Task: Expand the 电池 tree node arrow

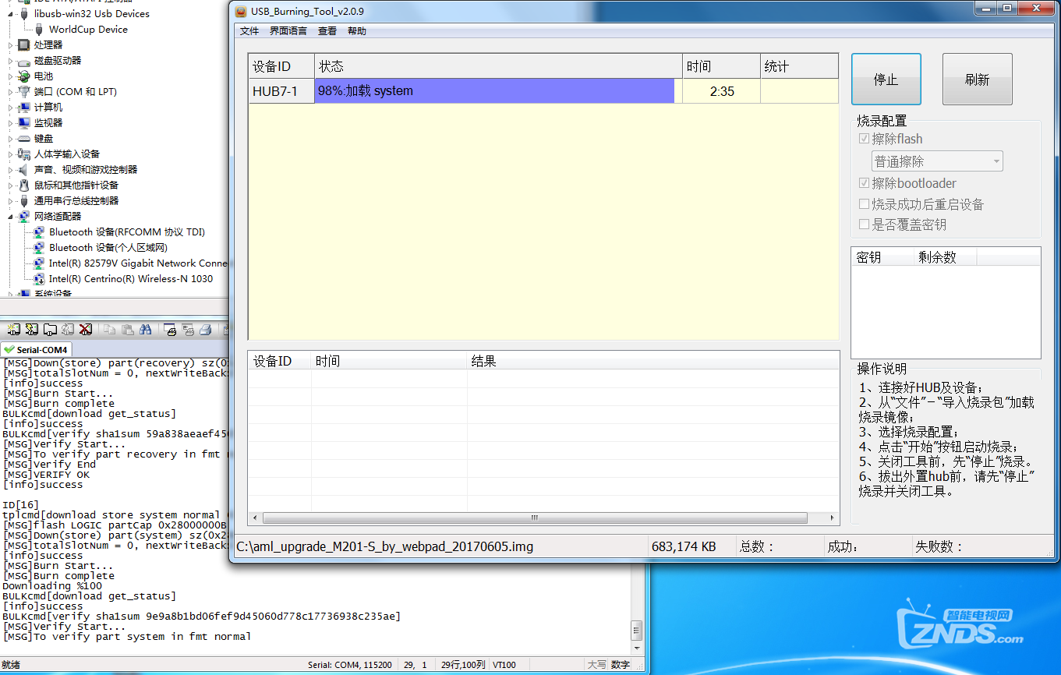Action: 11,76
